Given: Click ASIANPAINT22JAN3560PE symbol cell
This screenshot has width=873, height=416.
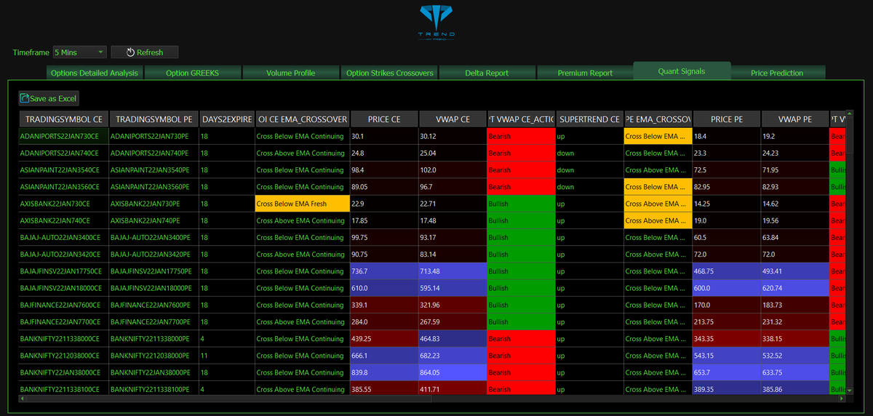Looking at the screenshot, I should (154, 187).
